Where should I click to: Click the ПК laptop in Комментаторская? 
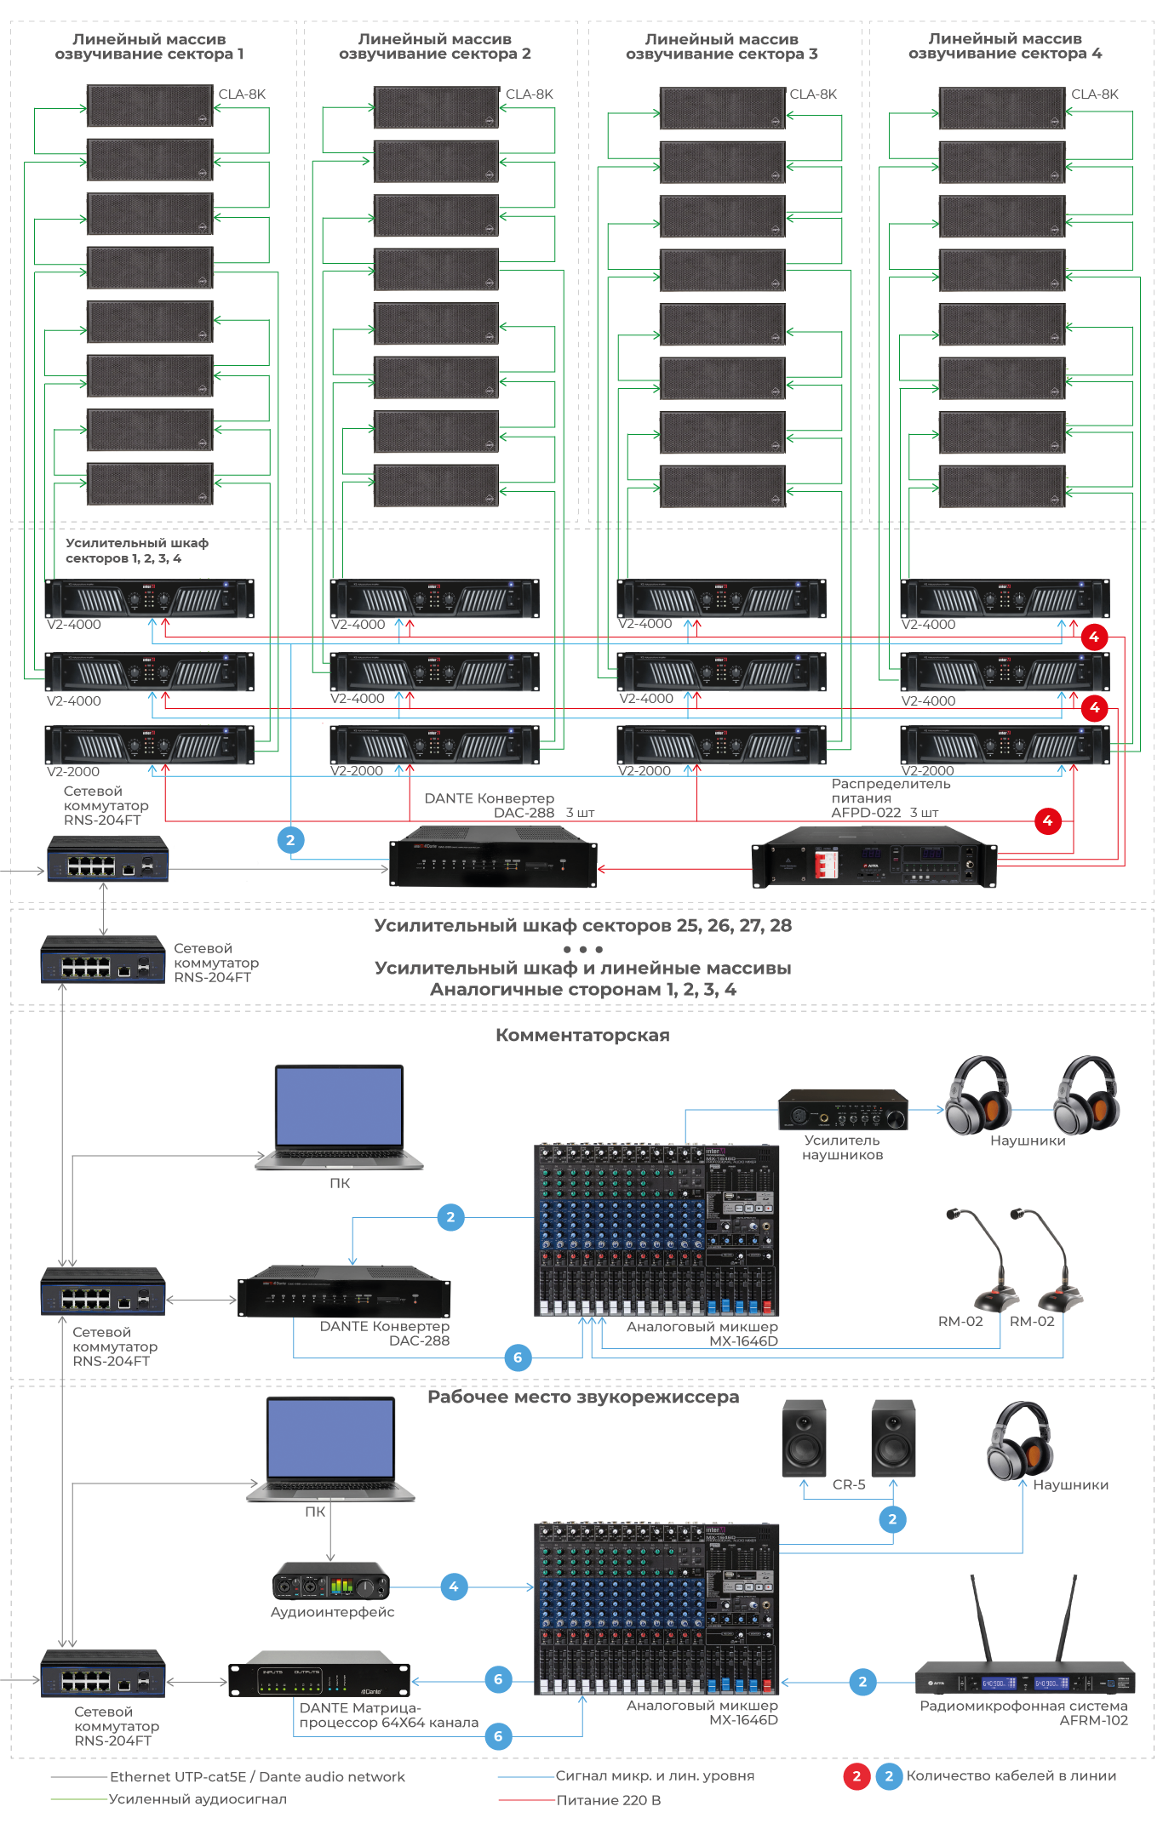tap(339, 1117)
